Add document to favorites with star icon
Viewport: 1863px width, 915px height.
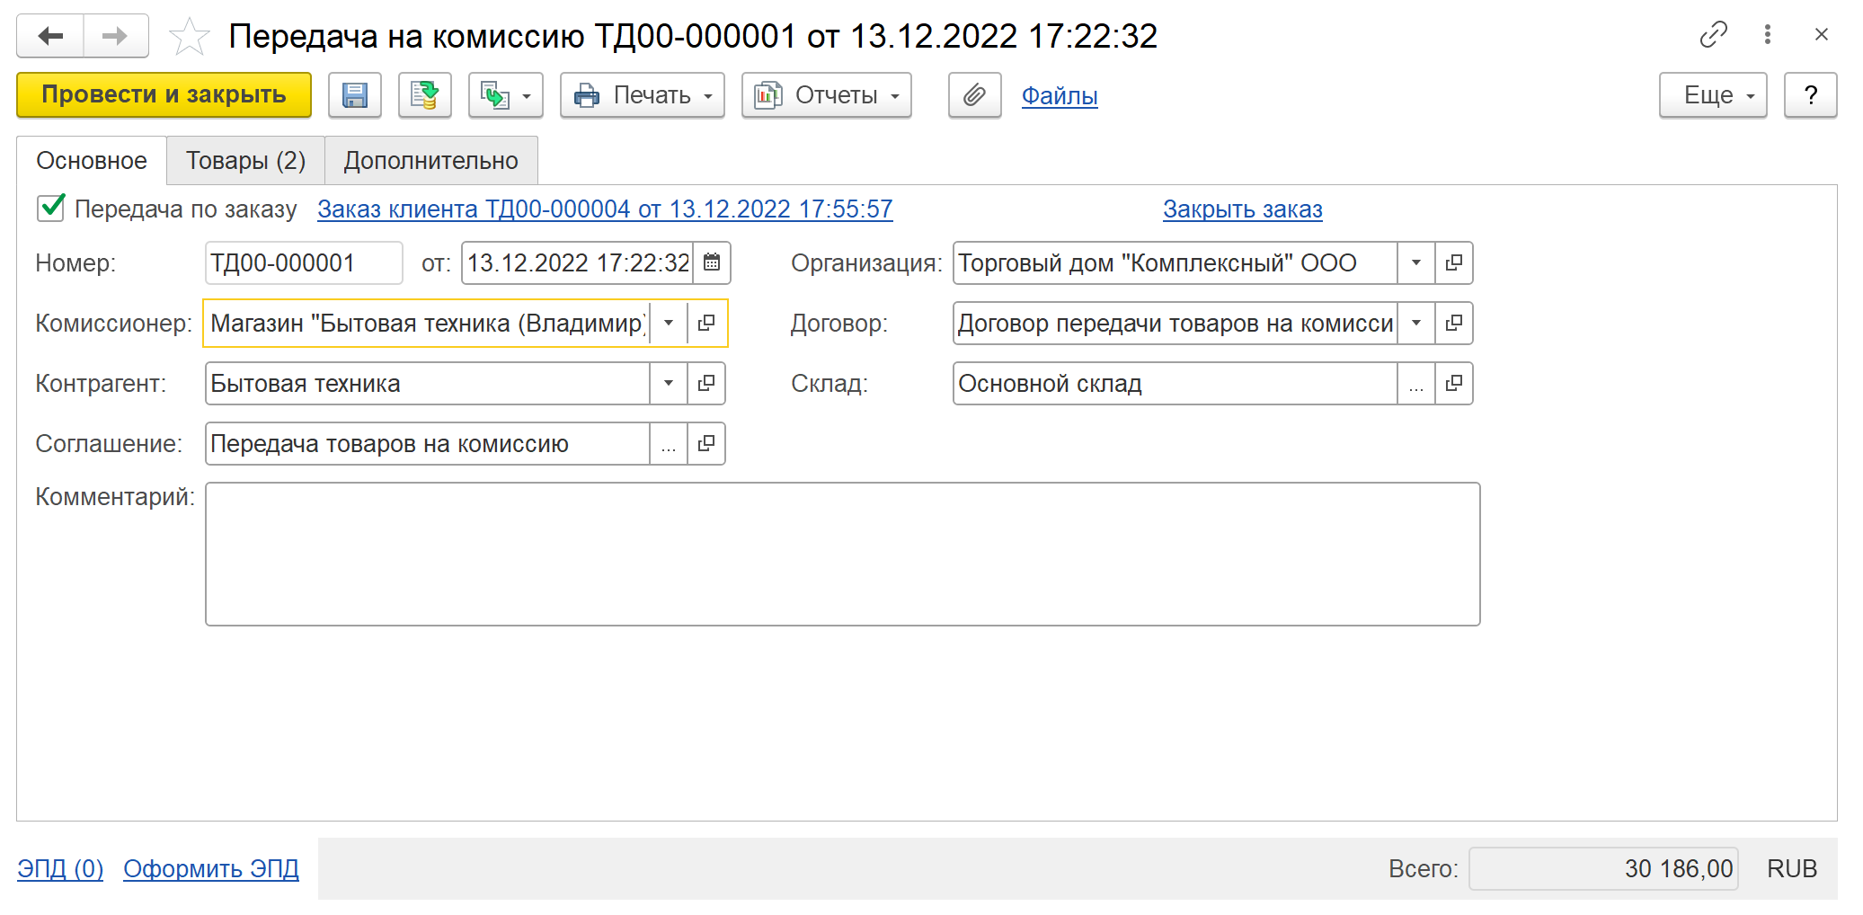(x=189, y=37)
